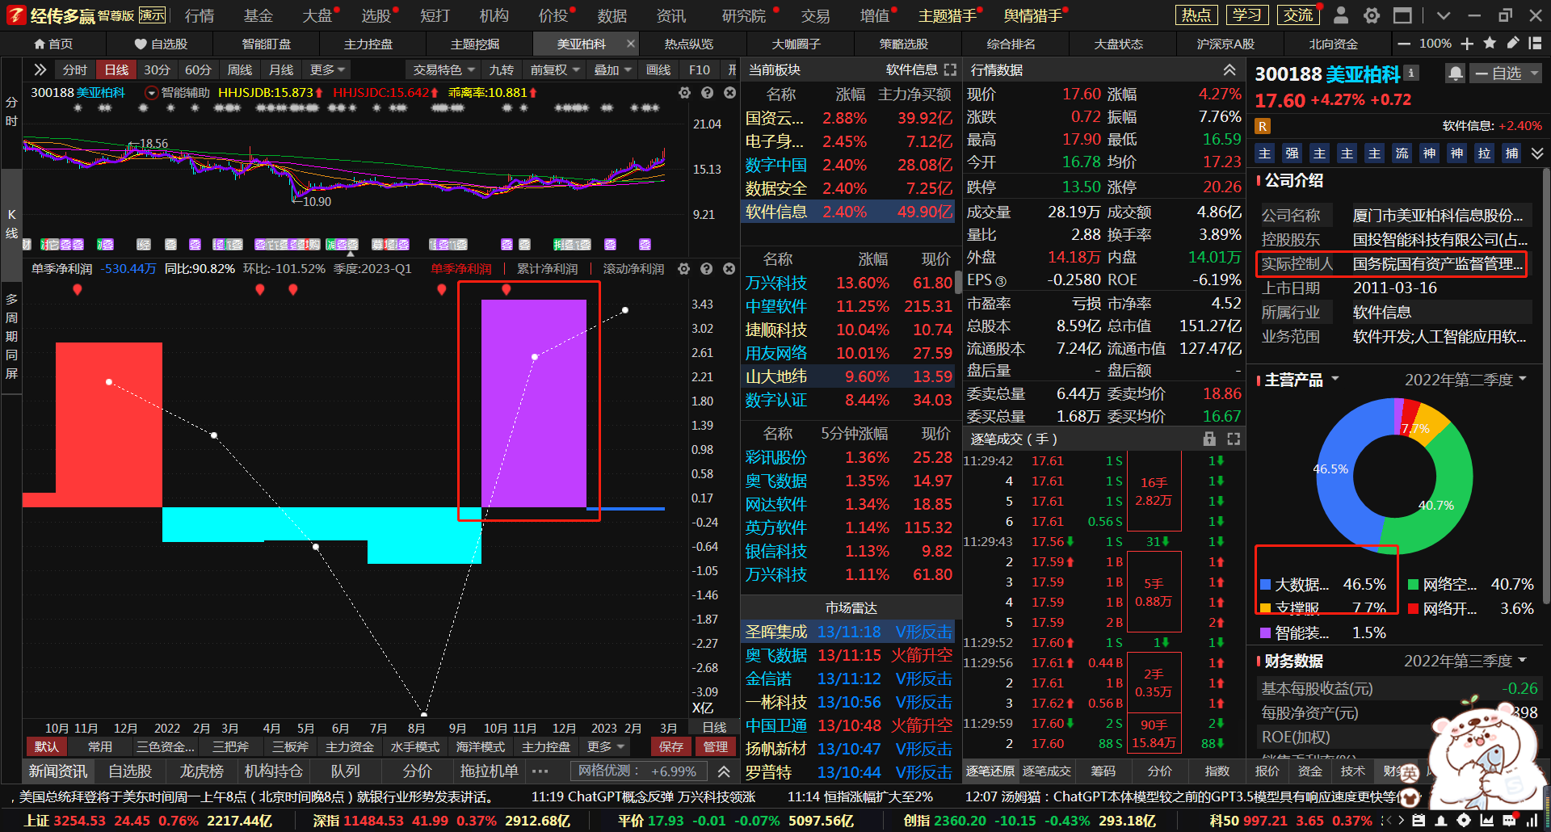Open 叠加 overlay dropdown
The width and height of the screenshot is (1551, 832).
[613, 70]
